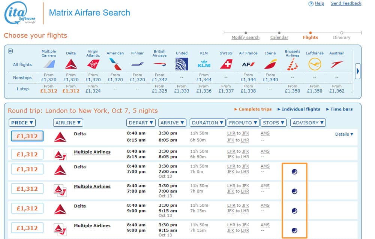Click All flights label
Viewport: 375px width, 239px height.
(22, 64)
